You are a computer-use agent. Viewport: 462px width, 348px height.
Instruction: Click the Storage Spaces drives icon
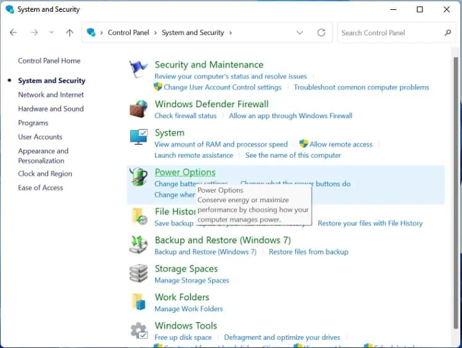(138, 273)
